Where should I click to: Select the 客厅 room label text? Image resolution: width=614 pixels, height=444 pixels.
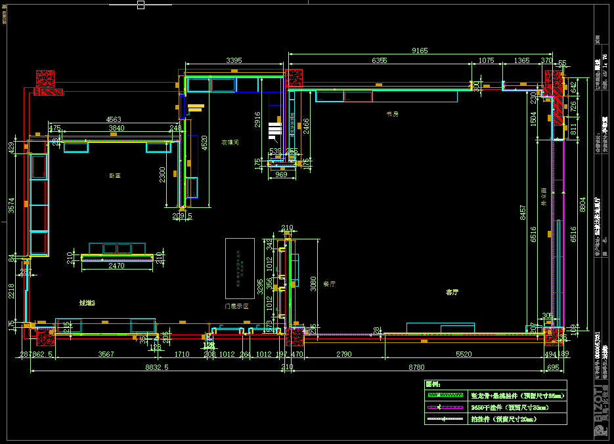(x=452, y=292)
